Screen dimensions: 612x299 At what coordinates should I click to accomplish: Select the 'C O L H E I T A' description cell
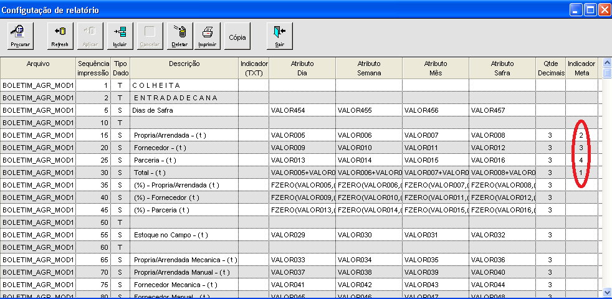[x=184, y=85]
